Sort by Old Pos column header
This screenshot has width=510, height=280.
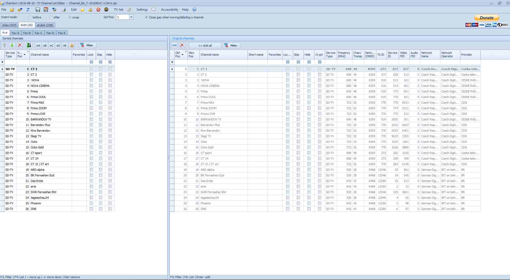pyautogui.click(x=181, y=55)
